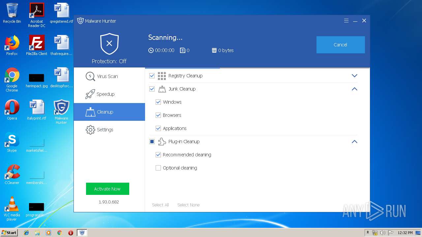Click the Speedup rocket icon
Screen dimensions: 422x237
click(x=90, y=94)
